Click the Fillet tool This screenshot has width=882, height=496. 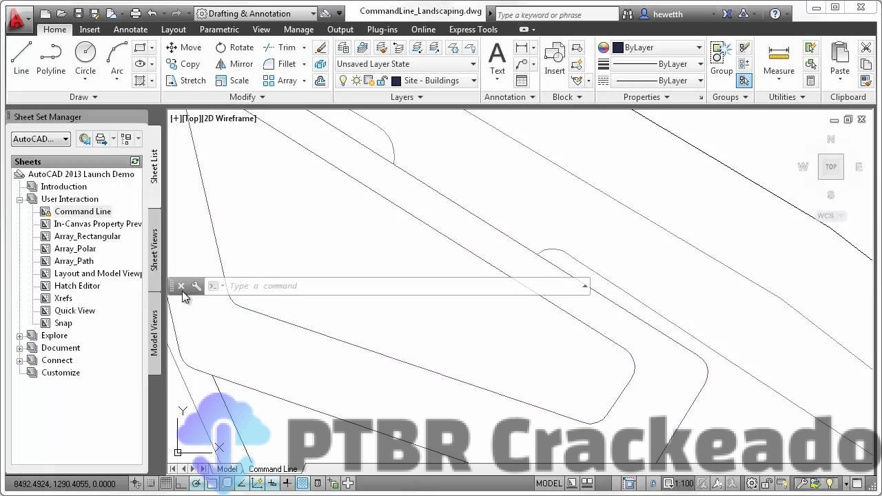pos(280,64)
